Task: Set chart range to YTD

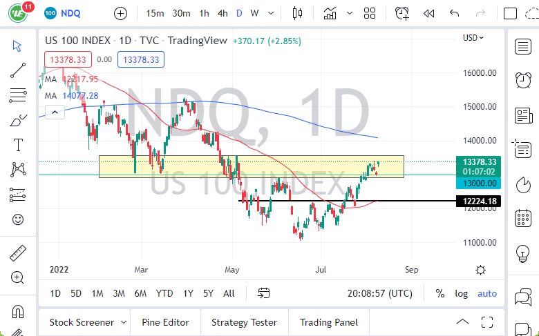Action: click(x=164, y=293)
